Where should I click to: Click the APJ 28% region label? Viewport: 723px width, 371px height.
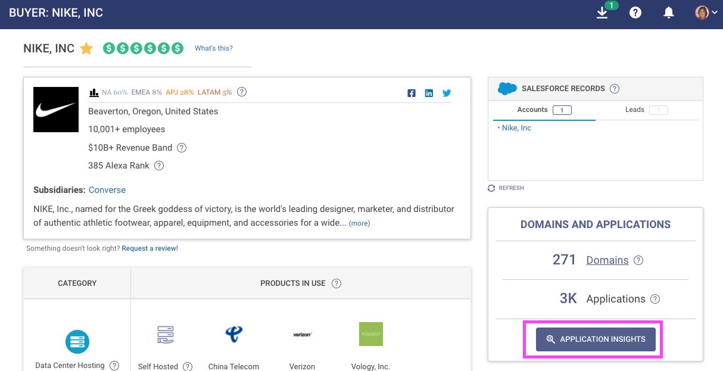click(180, 92)
